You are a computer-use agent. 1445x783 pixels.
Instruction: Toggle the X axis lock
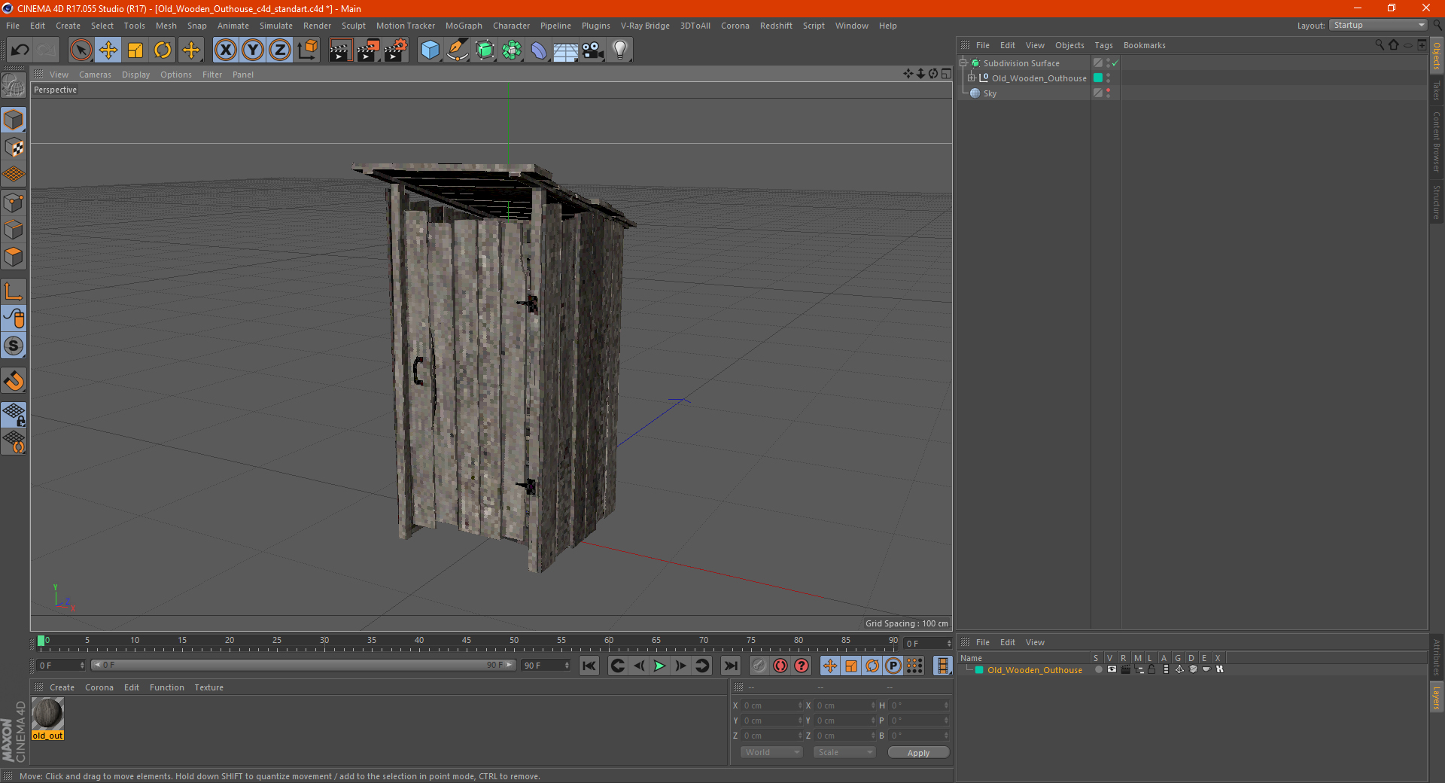click(225, 50)
